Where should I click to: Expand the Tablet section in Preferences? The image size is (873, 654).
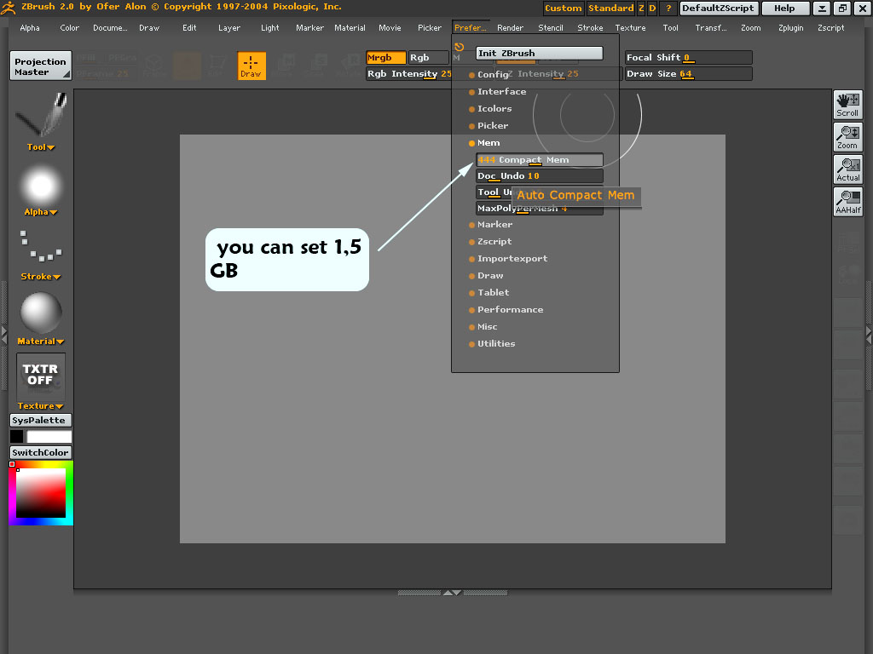coord(489,293)
